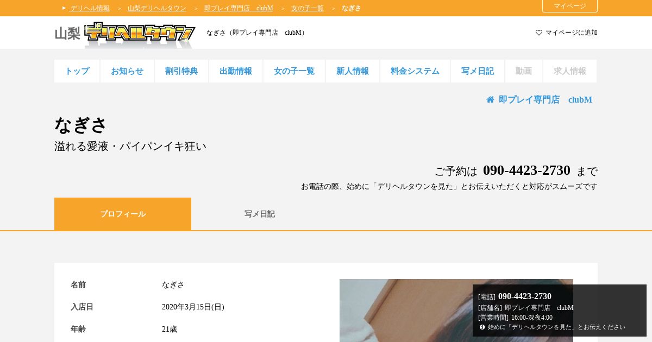Click the デリヘルタウン site logo
Viewport: 652px width, 342px height.
click(x=140, y=34)
